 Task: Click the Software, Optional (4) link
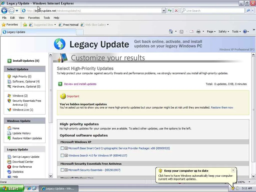pos(26,81)
